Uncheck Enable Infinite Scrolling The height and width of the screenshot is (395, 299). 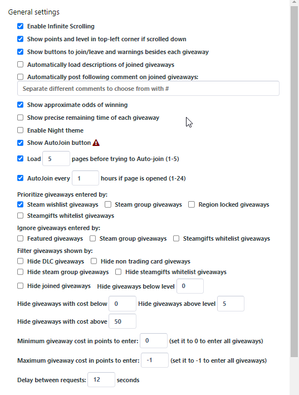[21, 26]
